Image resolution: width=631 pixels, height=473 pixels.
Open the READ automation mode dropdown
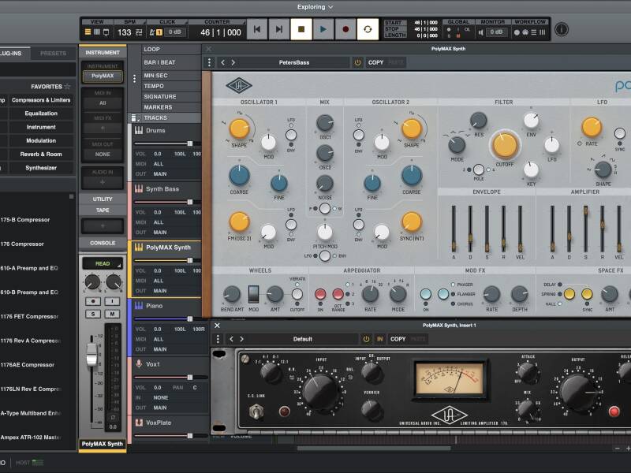(x=103, y=264)
